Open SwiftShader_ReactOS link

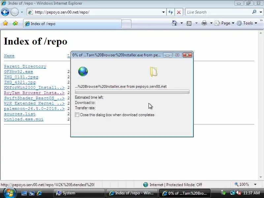(x=34, y=98)
